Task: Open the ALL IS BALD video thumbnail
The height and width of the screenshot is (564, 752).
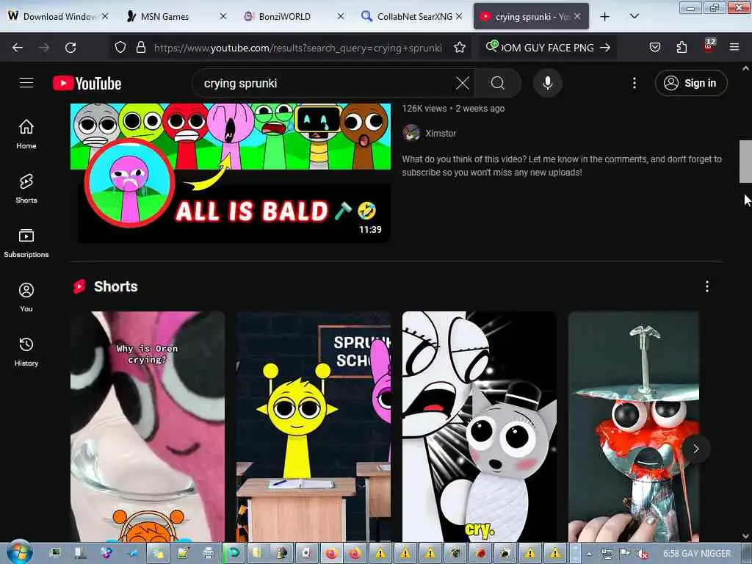Action: point(231,173)
